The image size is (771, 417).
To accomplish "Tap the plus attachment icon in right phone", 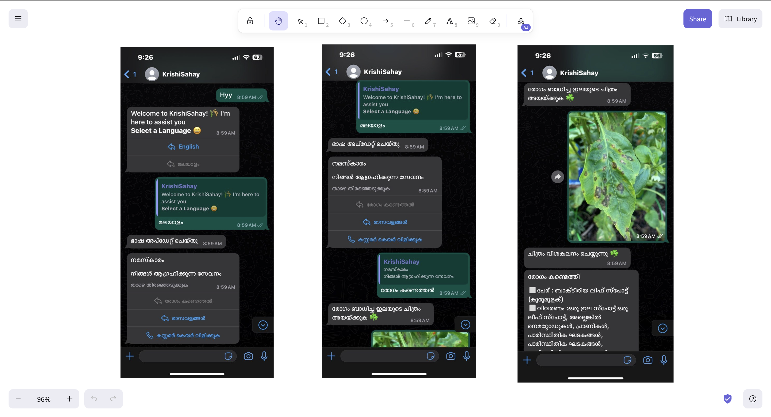I will [x=527, y=360].
